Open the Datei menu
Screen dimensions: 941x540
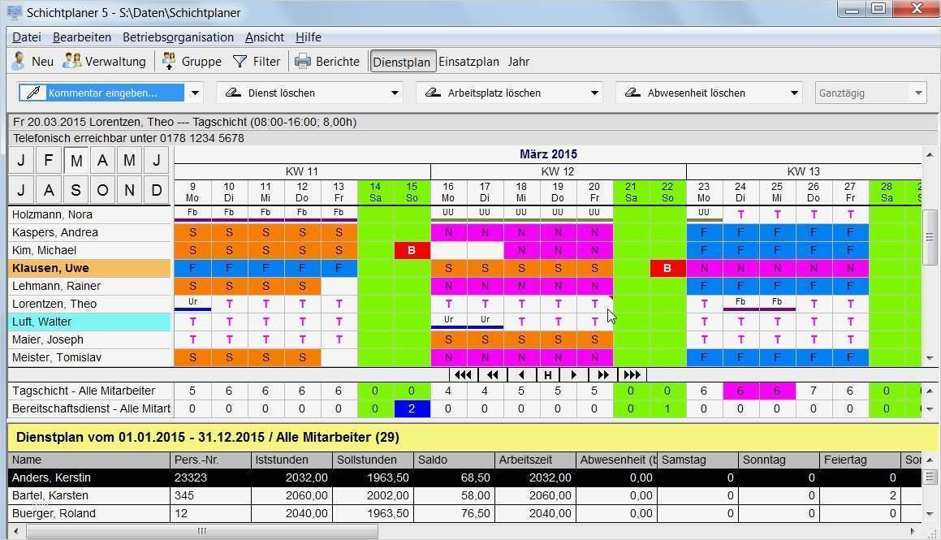point(26,37)
